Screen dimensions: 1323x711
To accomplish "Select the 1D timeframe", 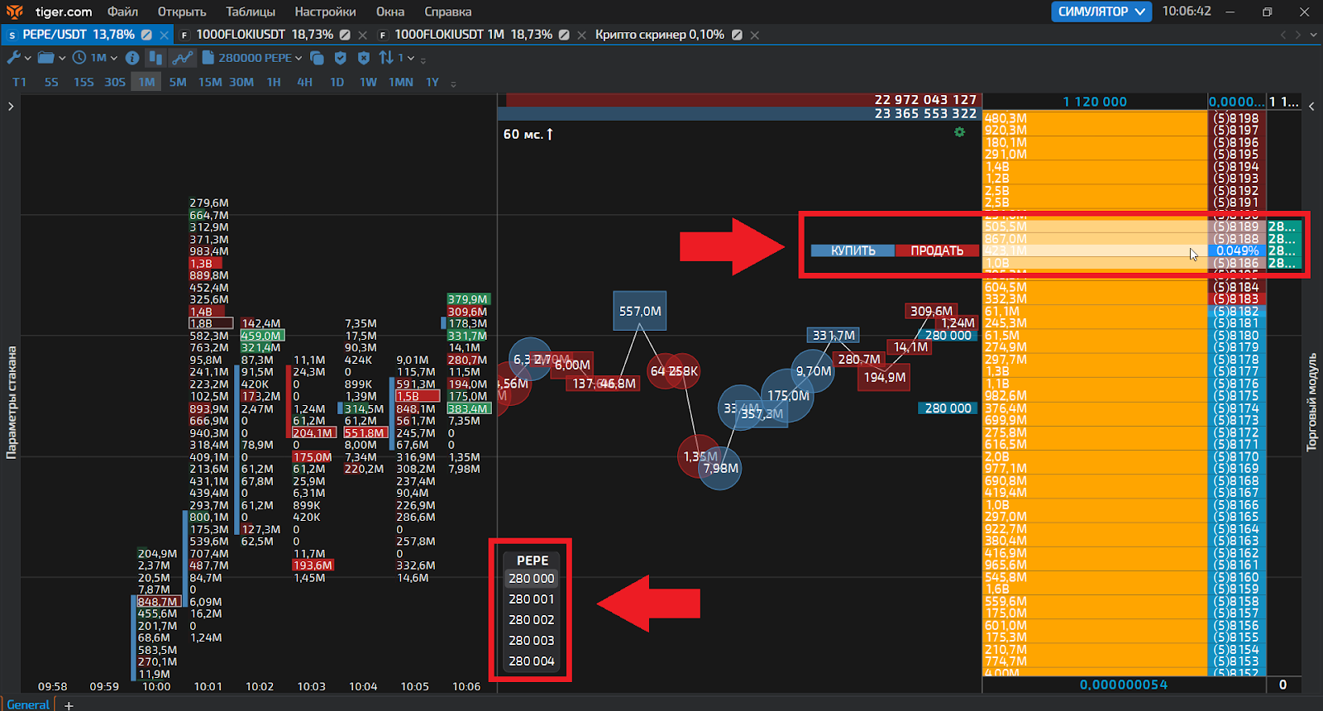I will 337,82.
